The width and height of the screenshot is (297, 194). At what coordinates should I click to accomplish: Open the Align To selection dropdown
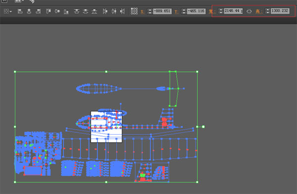(8, 11)
